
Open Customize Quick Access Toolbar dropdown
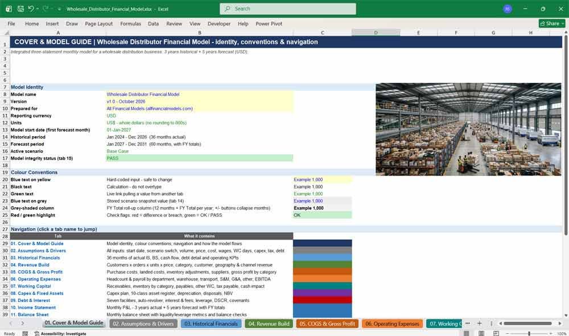59,9
